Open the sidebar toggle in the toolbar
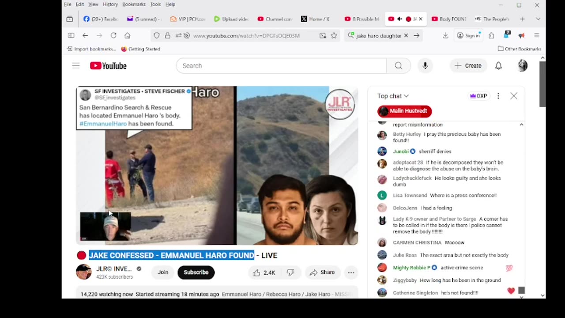 pyautogui.click(x=71, y=35)
